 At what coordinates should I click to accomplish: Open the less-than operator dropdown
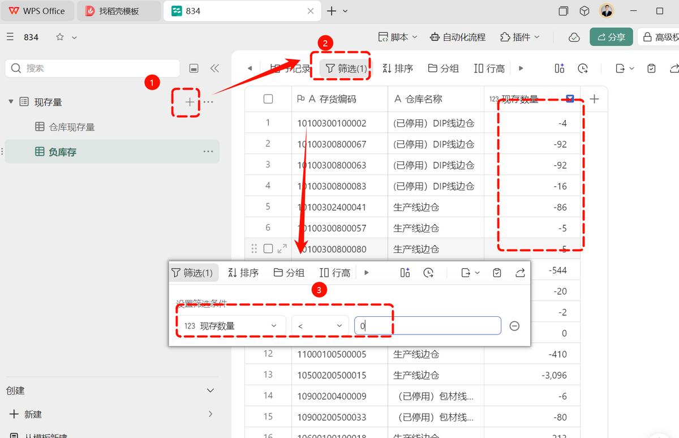[320, 326]
